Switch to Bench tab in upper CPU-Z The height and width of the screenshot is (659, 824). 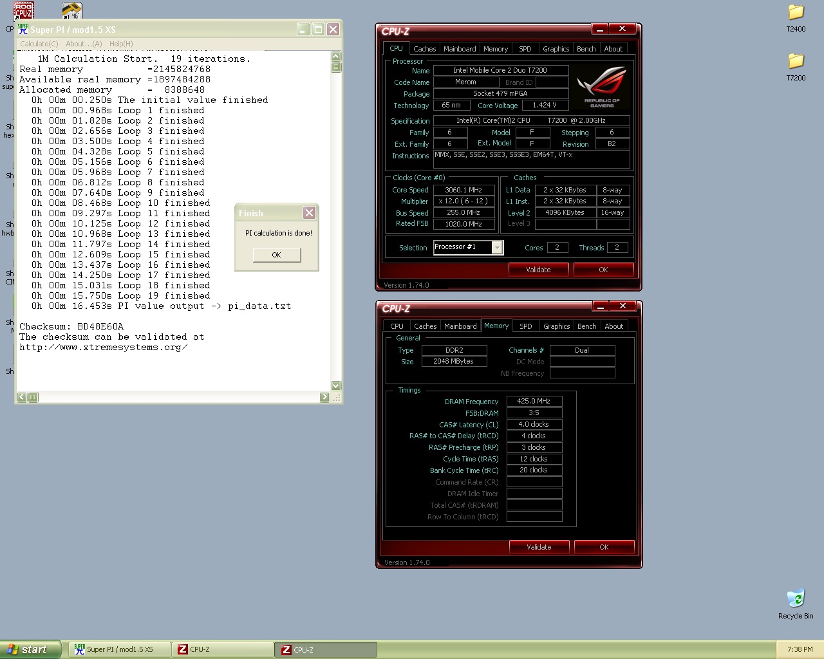coord(586,49)
